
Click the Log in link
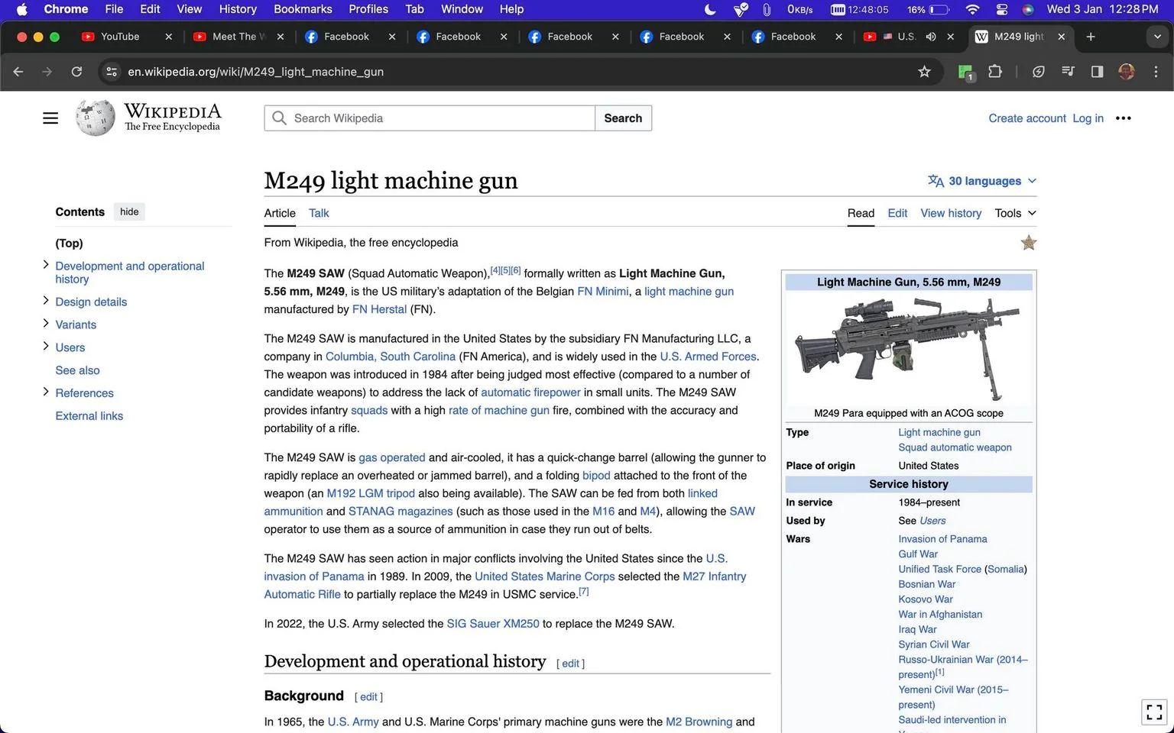click(x=1088, y=118)
